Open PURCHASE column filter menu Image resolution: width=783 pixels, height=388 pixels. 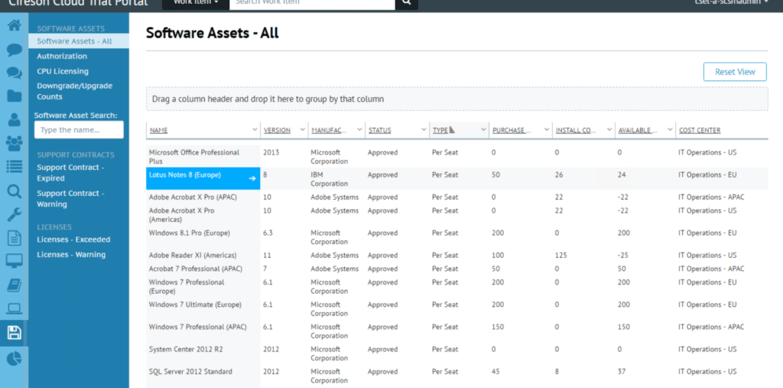coord(547,130)
